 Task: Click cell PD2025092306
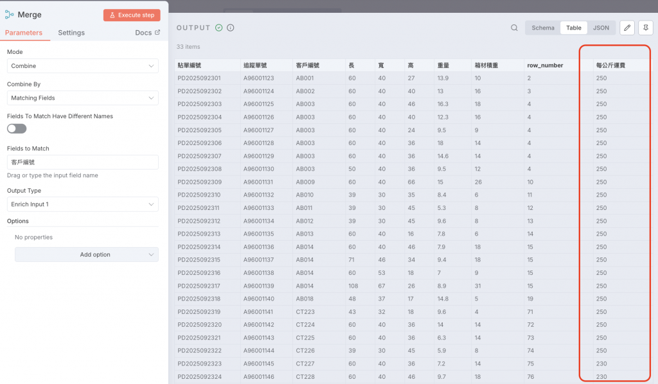click(x=199, y=143)
